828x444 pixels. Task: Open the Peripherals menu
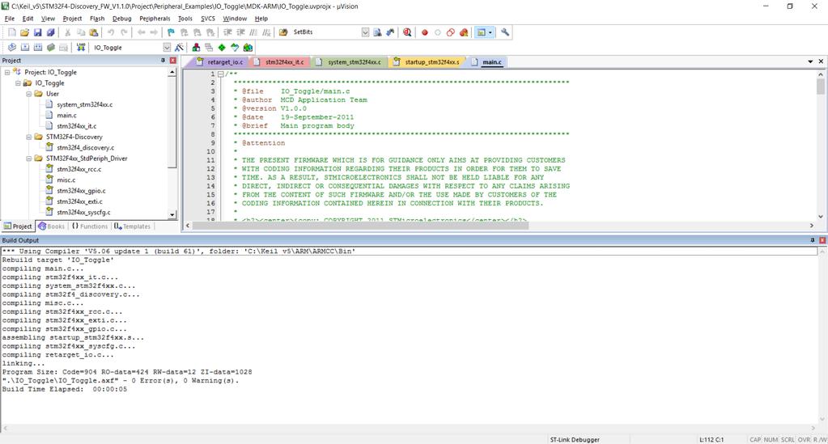click(155, 19)
